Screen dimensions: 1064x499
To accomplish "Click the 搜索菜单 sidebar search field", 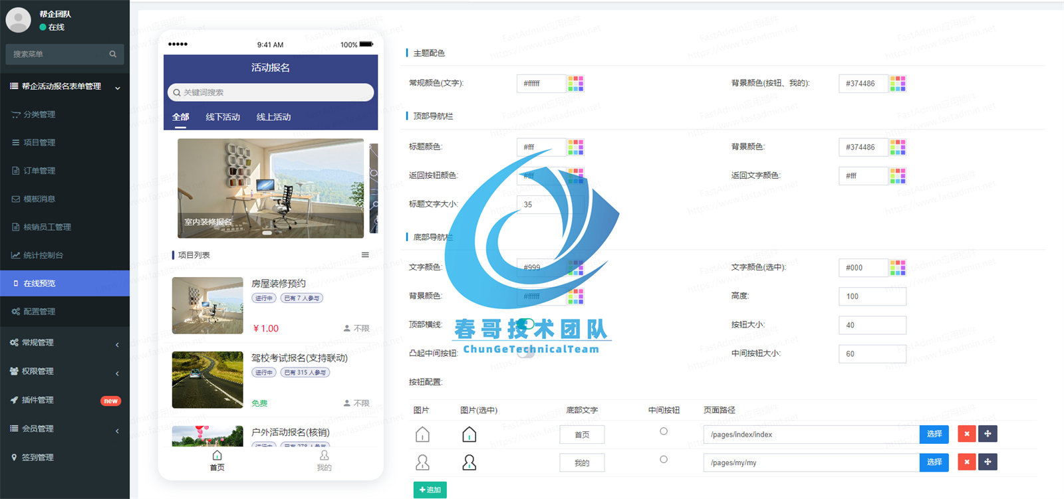I will (x=65, y=54).
